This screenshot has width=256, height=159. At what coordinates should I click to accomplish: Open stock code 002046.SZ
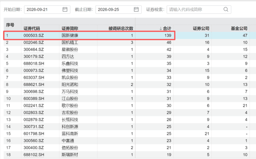[x=34, y=42]
